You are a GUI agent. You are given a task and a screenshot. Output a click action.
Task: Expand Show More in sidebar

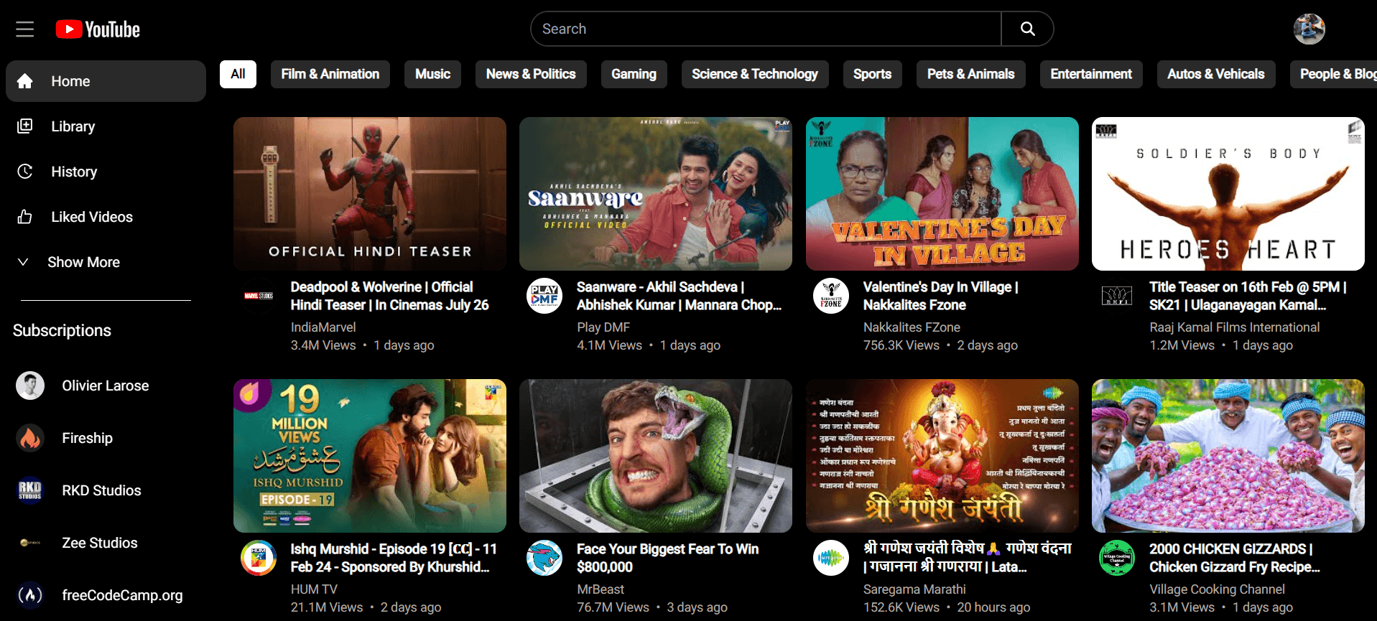point(69,262)
